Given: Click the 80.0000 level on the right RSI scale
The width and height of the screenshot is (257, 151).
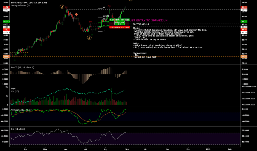Looking at the screenshot, I should click(245, 130).
